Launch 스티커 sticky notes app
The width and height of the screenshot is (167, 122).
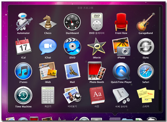[146, 95]
